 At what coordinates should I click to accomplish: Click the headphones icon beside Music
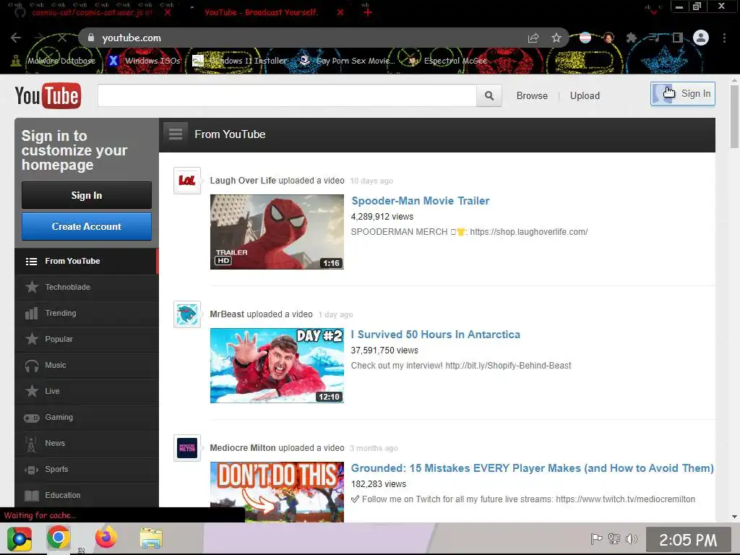[x=32, y=366]
